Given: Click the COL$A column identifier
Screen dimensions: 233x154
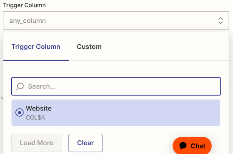Looking at the screenshot, I should [35, 117].
